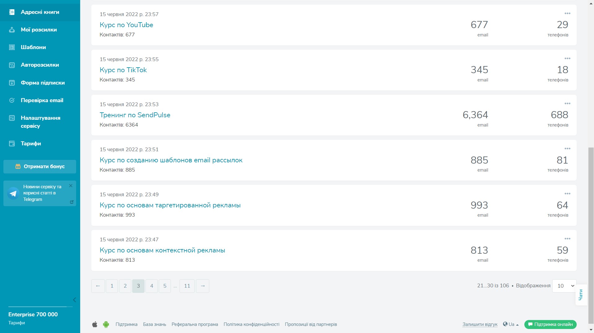Open options for Курс по созданию шаблонов

click(567, 148)
